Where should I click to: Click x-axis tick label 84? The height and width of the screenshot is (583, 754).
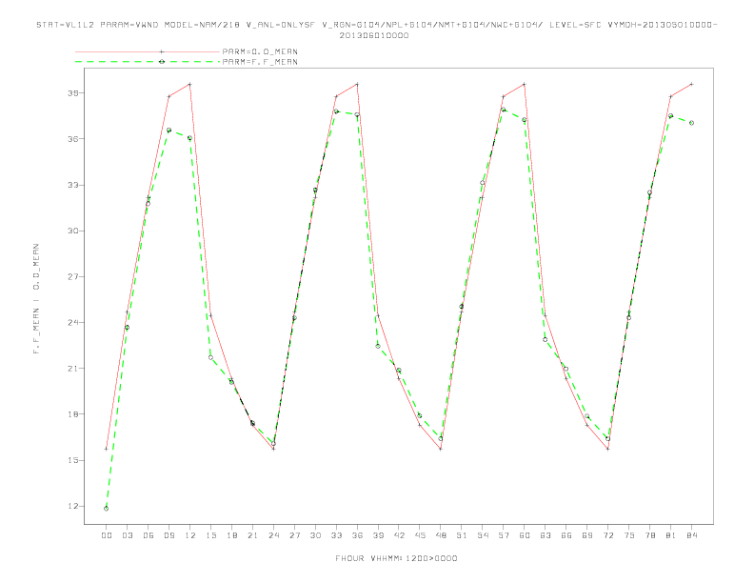tap(691, 535)
